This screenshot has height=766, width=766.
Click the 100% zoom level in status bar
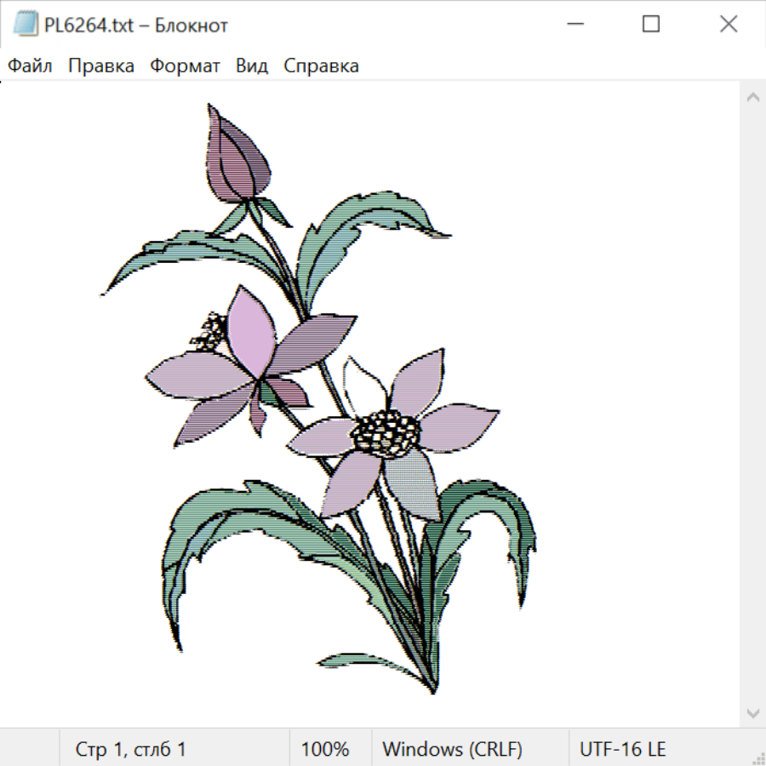325,750
